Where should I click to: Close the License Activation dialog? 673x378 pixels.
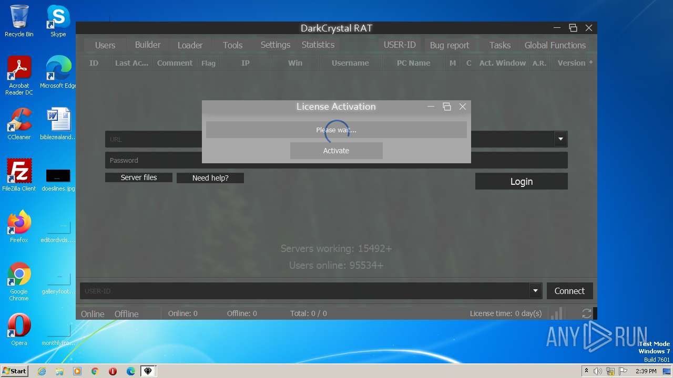click(463, 107)
